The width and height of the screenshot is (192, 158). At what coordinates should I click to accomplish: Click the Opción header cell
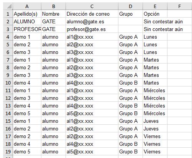pos(155,14)
